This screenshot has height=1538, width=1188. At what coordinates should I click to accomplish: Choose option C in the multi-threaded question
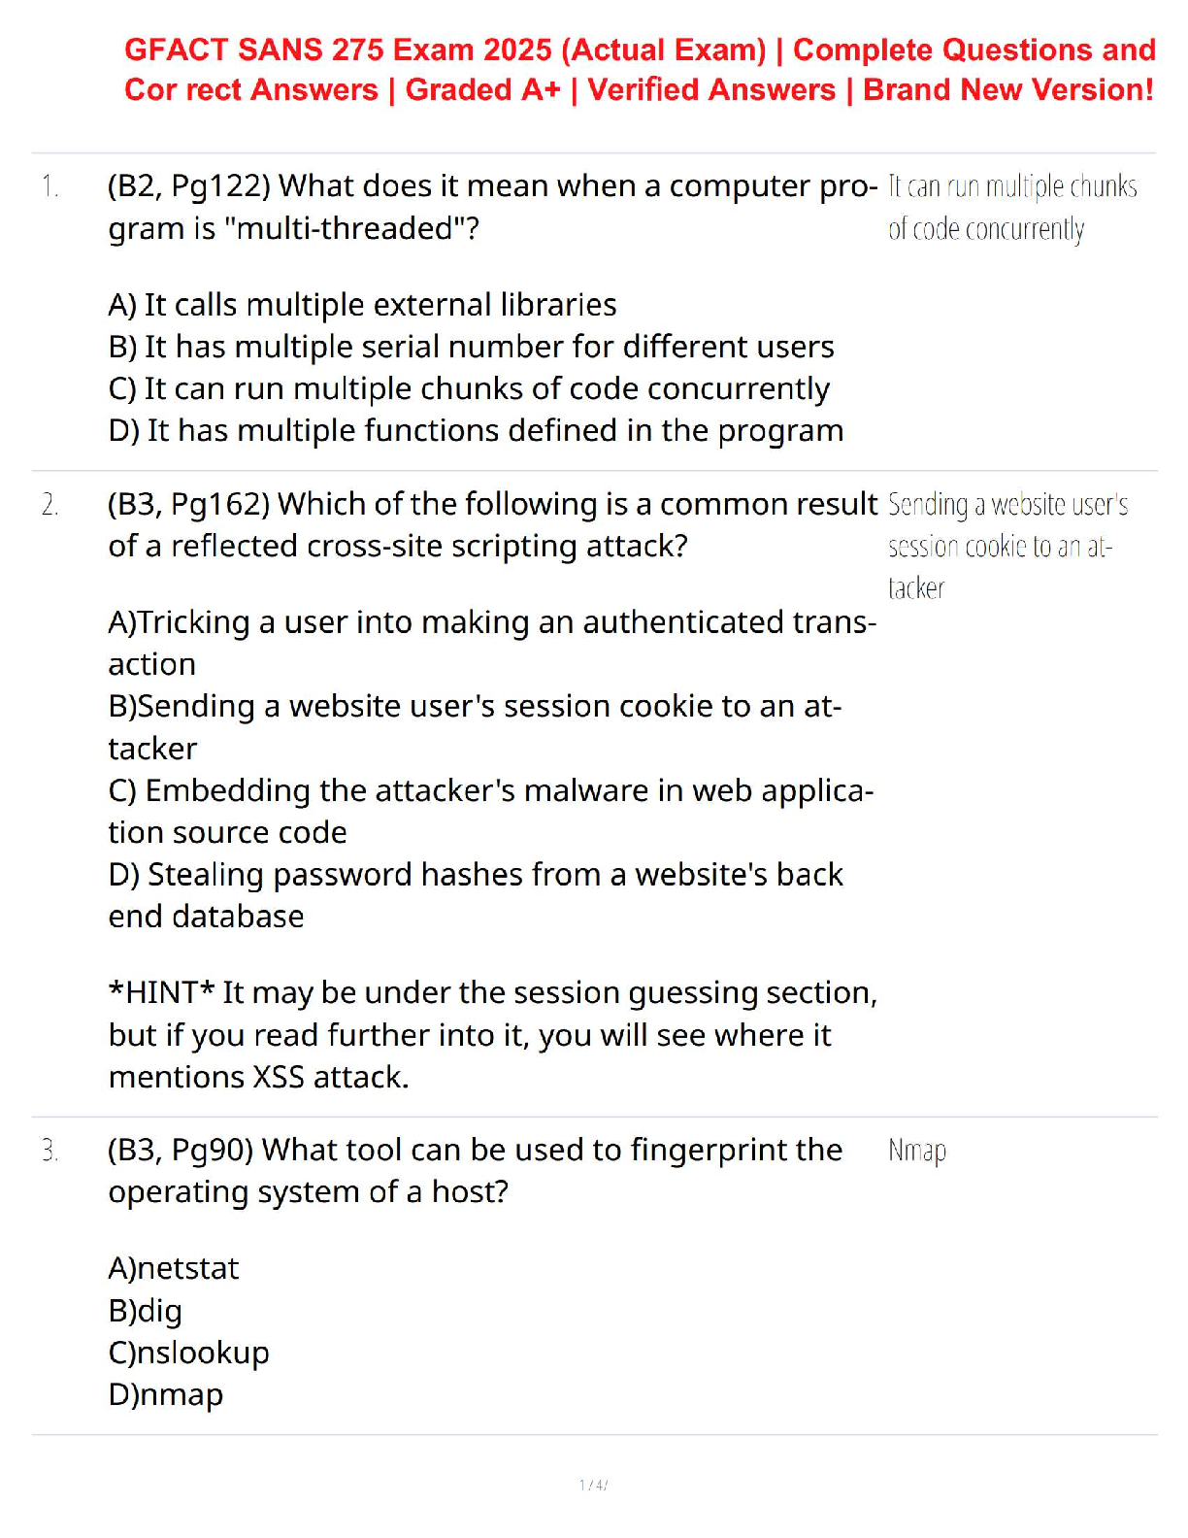click(469, 388)
